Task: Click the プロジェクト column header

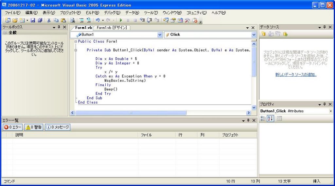Action: (238, 135)
